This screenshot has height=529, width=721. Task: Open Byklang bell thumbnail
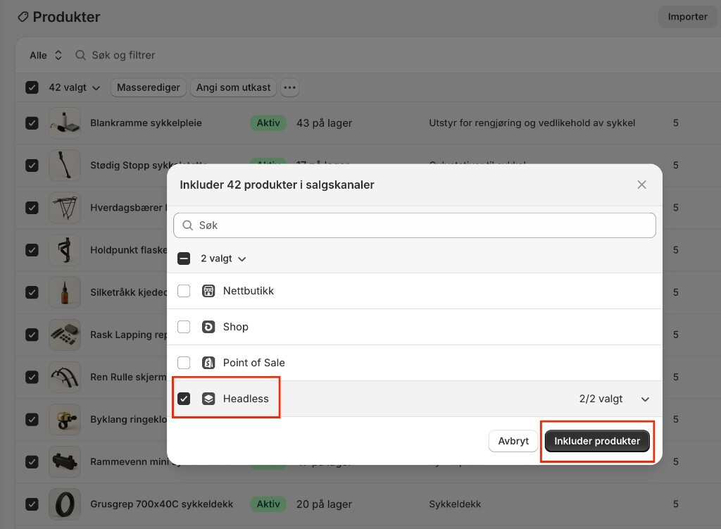(x=65, y=419)
